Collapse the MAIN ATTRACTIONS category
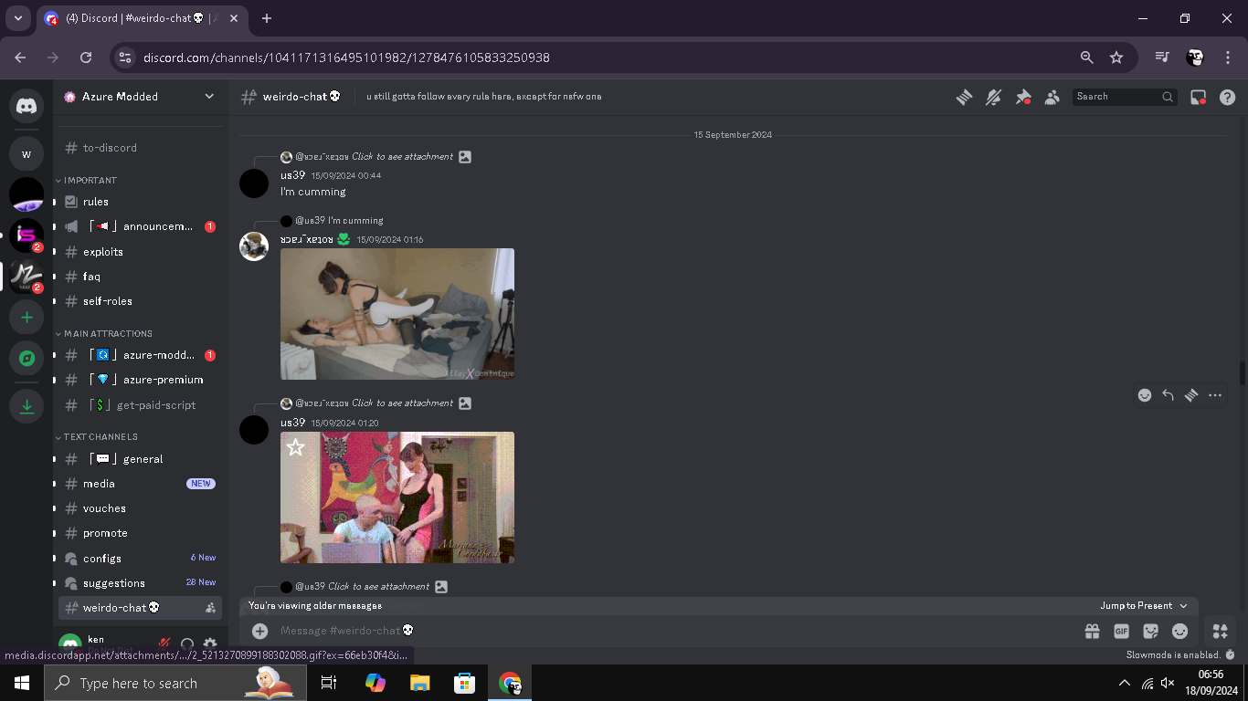This screenshot has width=1248, height=701. 104,334
